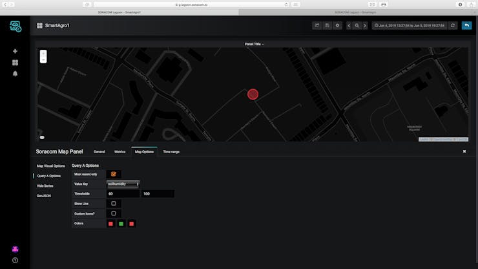The image size is (478, 269).
Task: Open the time range picker
Action: coord(410,26)
